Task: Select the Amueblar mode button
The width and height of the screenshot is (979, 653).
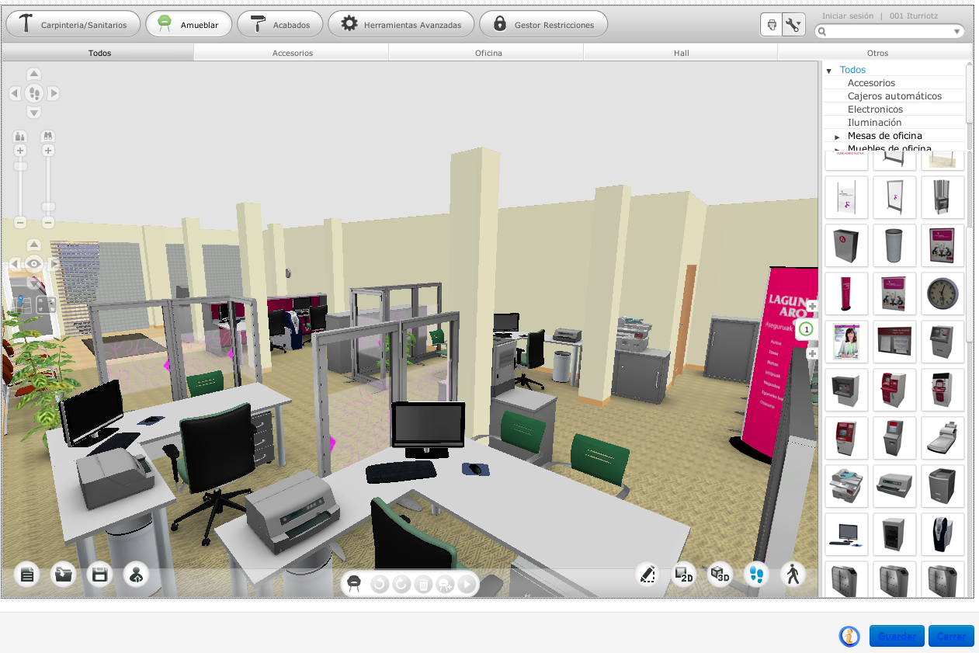Action: pos(188,25)
